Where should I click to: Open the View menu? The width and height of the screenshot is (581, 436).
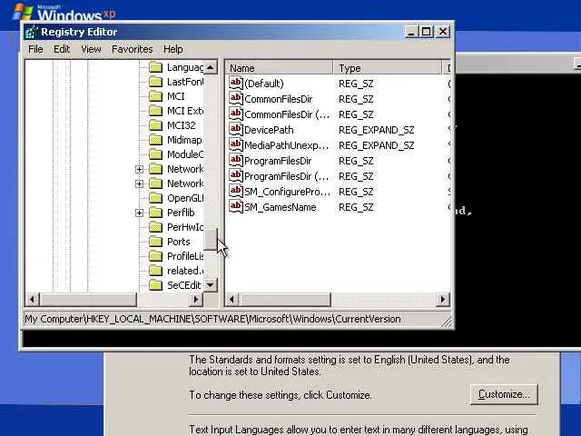(91, 49)
